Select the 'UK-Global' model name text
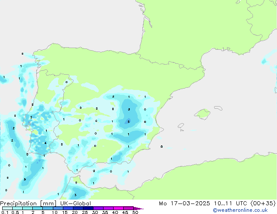Screen dimensions: 277x214 pyautogui.click(x=76, y=204)
